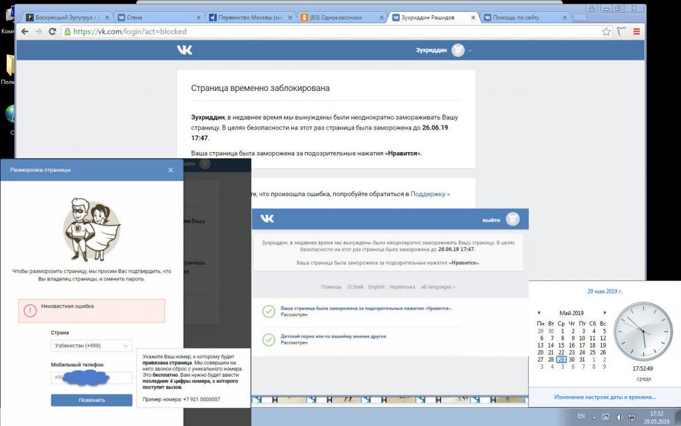Go to previous month in the calendar
The image size is (681, 426).
pos(539,312)
